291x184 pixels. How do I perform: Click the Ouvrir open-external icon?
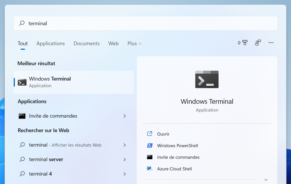coord(150,134)
